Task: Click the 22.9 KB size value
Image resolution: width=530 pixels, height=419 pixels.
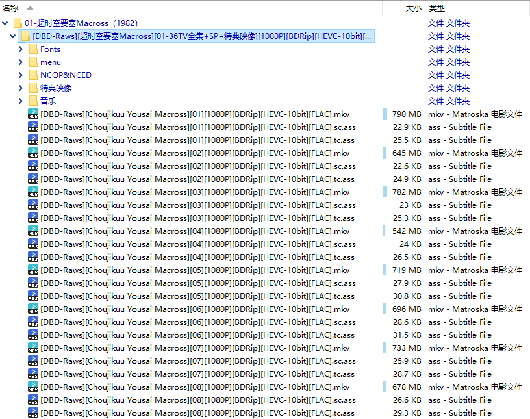Action: coord(407,127)
